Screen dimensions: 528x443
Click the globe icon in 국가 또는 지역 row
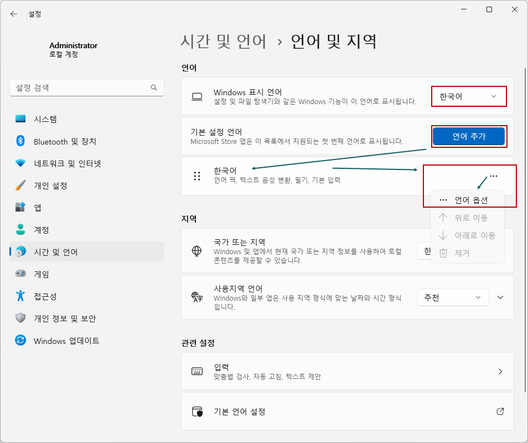click(x=196, y=251)
